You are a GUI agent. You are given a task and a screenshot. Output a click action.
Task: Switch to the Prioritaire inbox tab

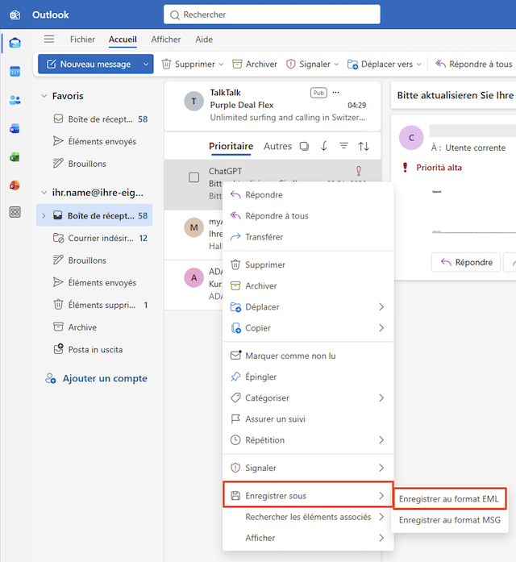[x=231, y=146]
